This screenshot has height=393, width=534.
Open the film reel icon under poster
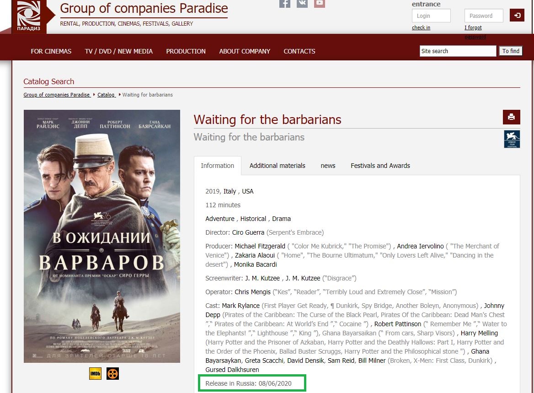(113, 374)
